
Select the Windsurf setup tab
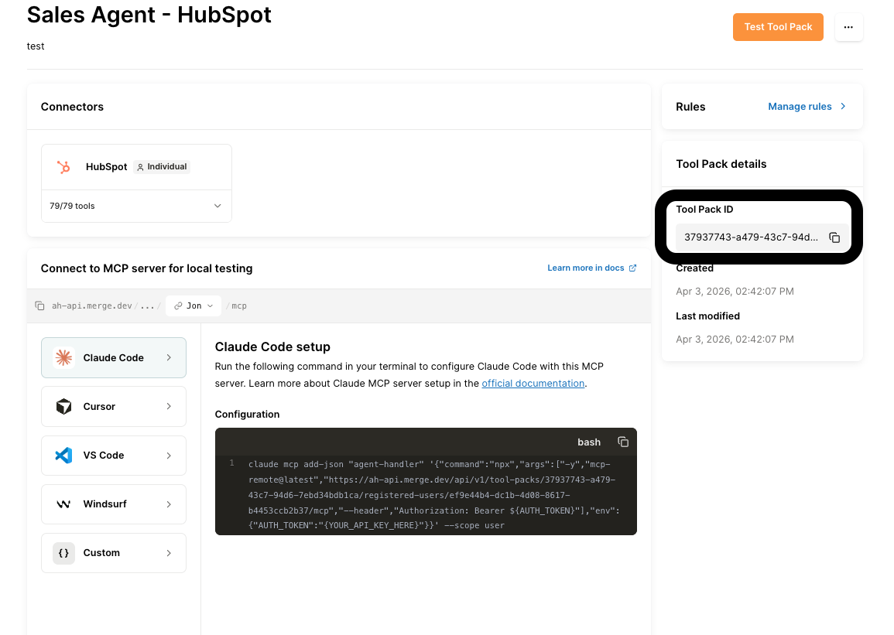click(x=114, y=504)
